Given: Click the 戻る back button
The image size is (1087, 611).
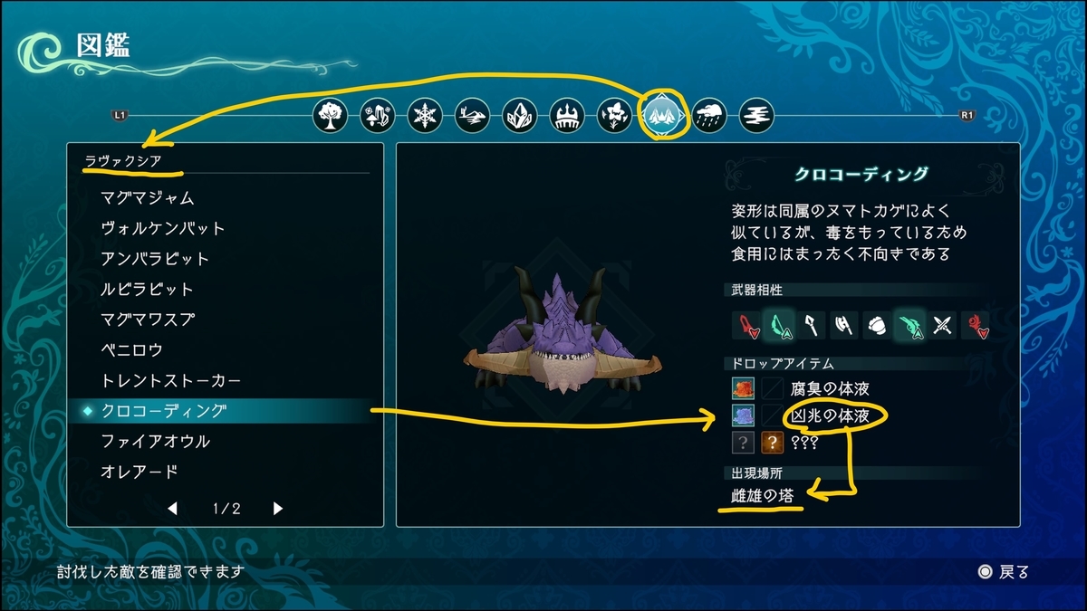Looking at the screenshot, I should (1003, 572).
